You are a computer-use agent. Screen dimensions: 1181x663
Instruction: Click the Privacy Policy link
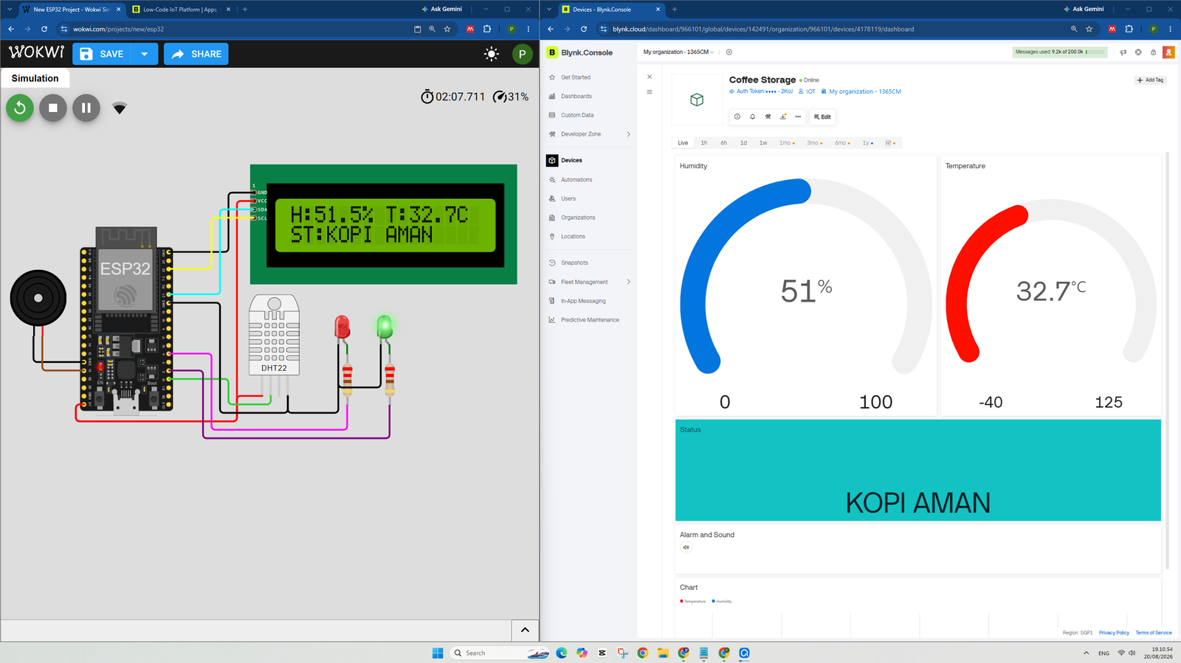[1114, 633]
